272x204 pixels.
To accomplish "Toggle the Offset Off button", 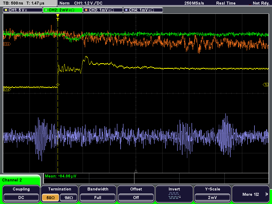I will [136, 198].
